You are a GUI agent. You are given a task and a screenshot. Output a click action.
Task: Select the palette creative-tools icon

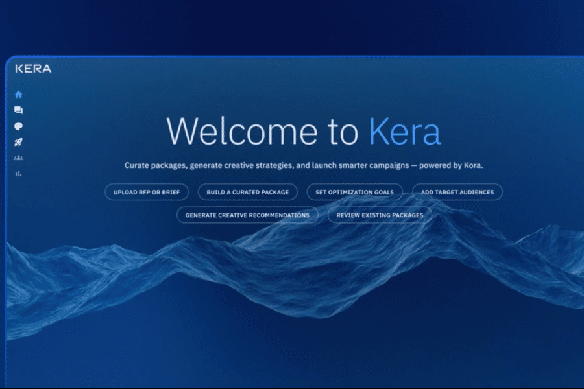click(18, 126)
